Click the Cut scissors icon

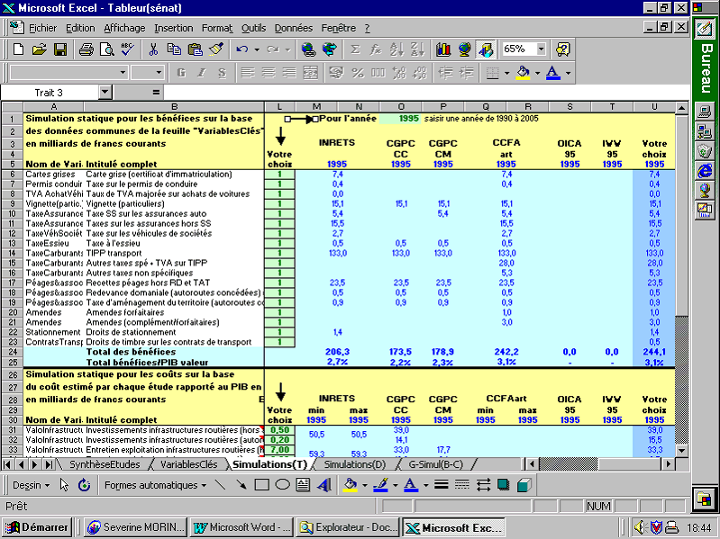[153, 49]
